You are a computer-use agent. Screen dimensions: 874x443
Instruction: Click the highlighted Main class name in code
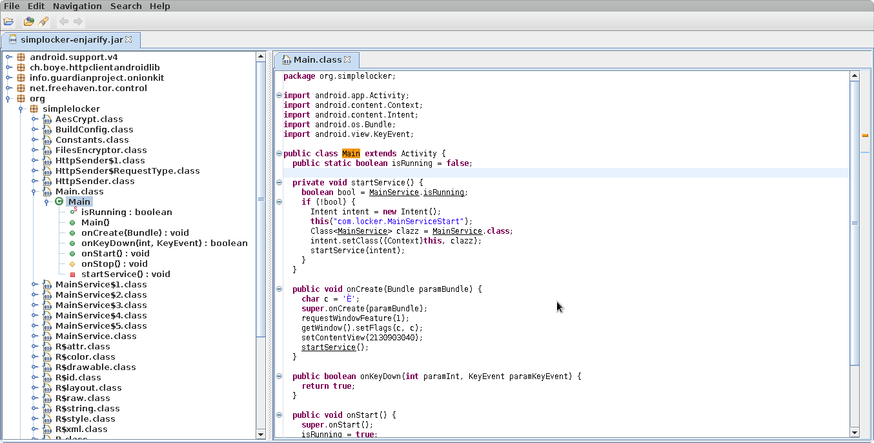coord(351,154)
